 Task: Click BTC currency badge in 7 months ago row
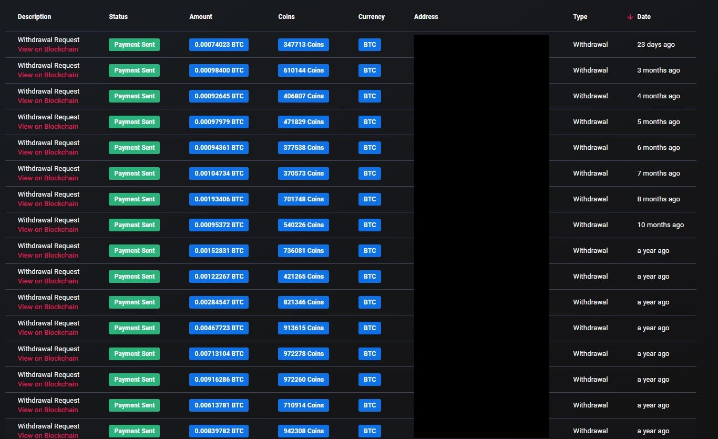point(370,173)
